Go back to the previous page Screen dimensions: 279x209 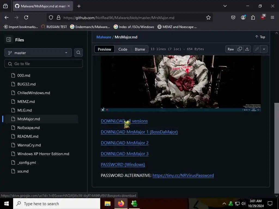click(x=7, y=17)
